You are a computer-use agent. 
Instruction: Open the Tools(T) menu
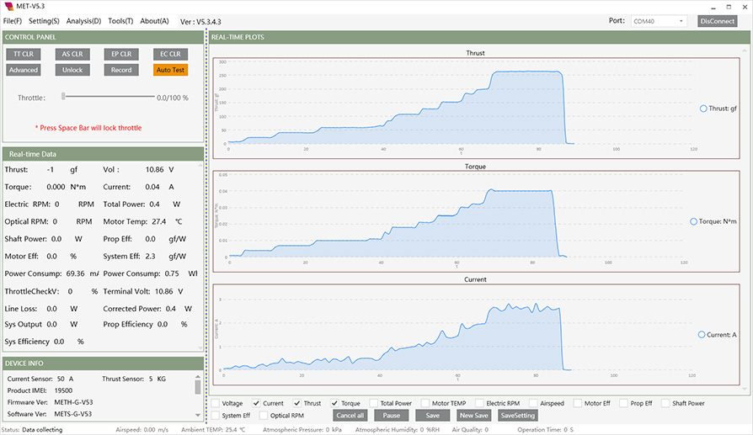point(120,21)
